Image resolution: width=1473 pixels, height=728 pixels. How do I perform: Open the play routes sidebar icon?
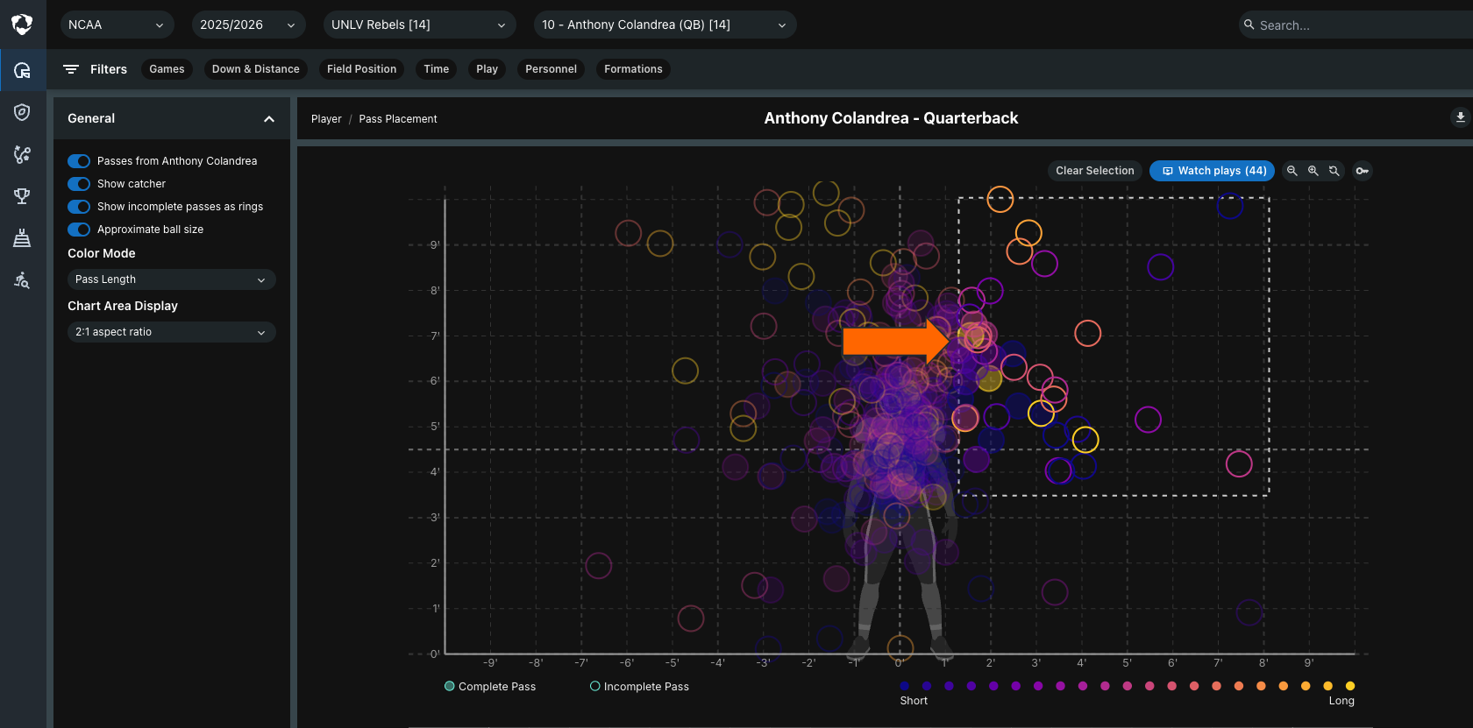[23, 154]
